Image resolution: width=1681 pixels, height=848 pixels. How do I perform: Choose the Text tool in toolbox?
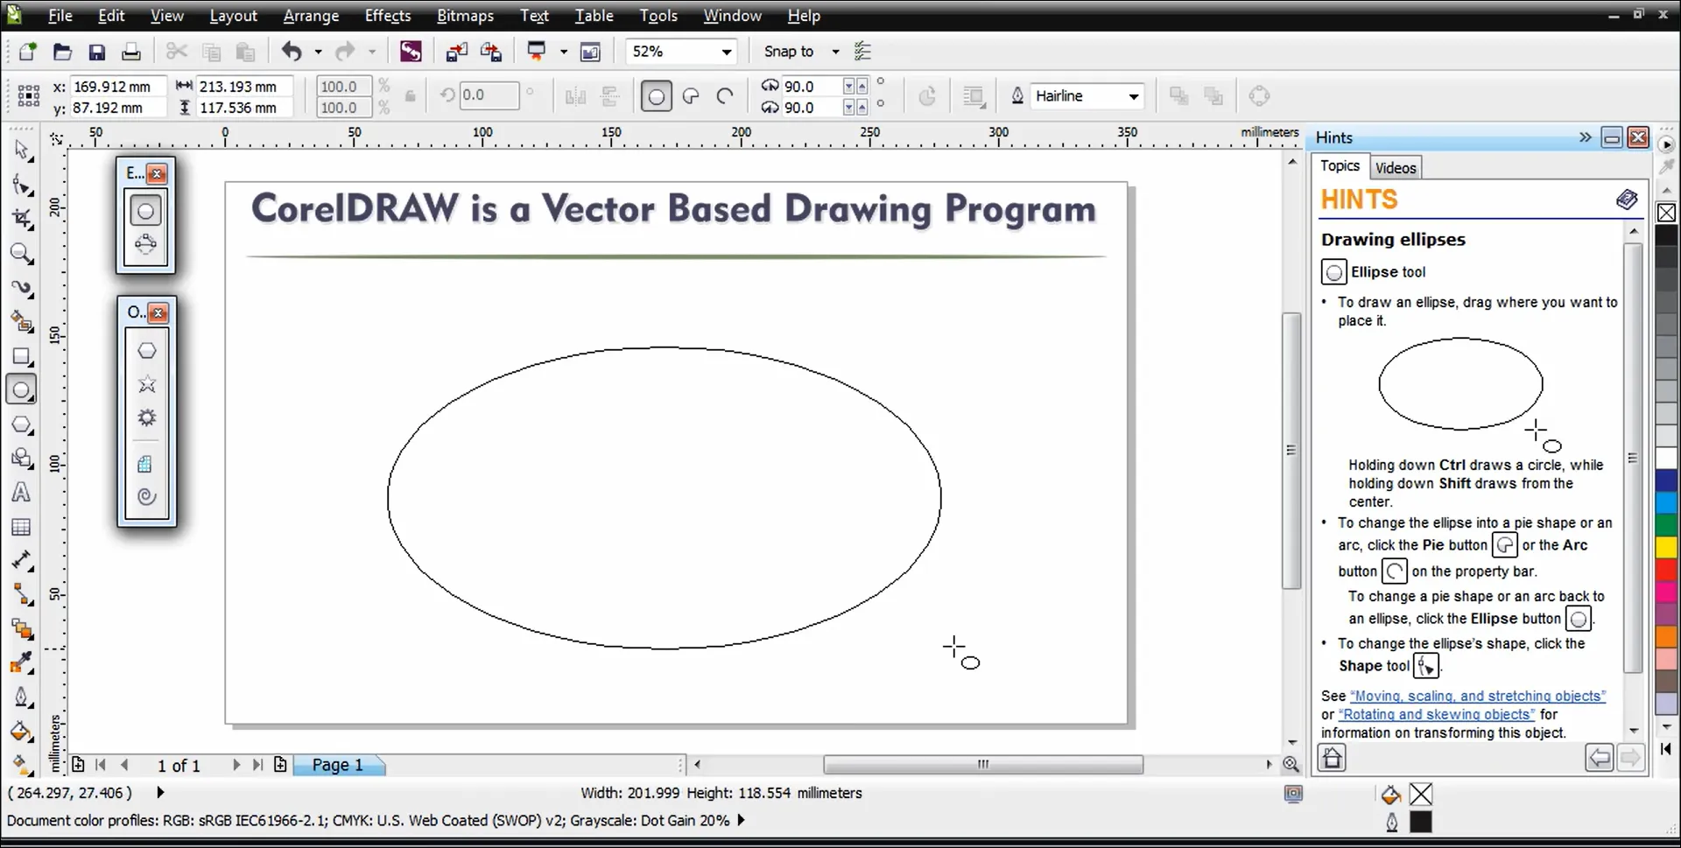pyautogui.click(x=21, y=493)
